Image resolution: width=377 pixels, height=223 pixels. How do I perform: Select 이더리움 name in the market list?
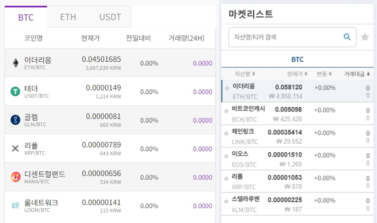tap(244, 86)
